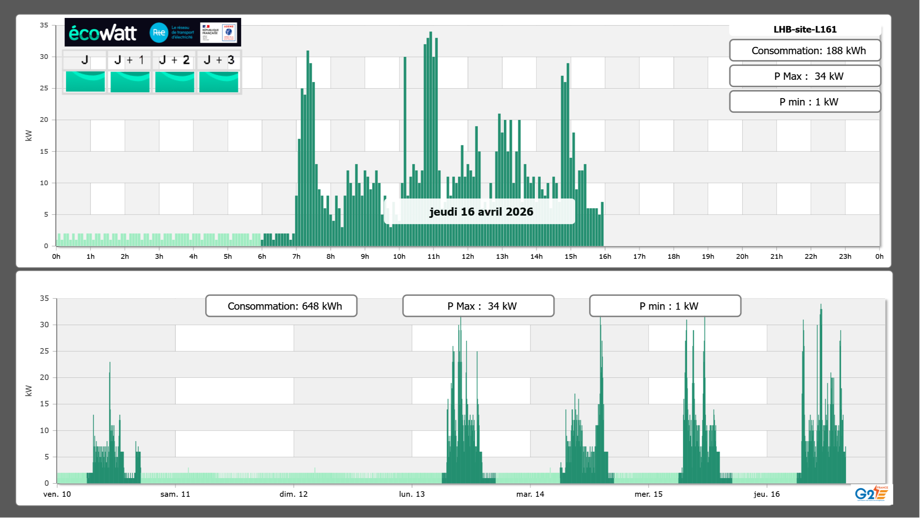Click the République Française ADEME logo
Screen dimensions: 920x518
219,33
